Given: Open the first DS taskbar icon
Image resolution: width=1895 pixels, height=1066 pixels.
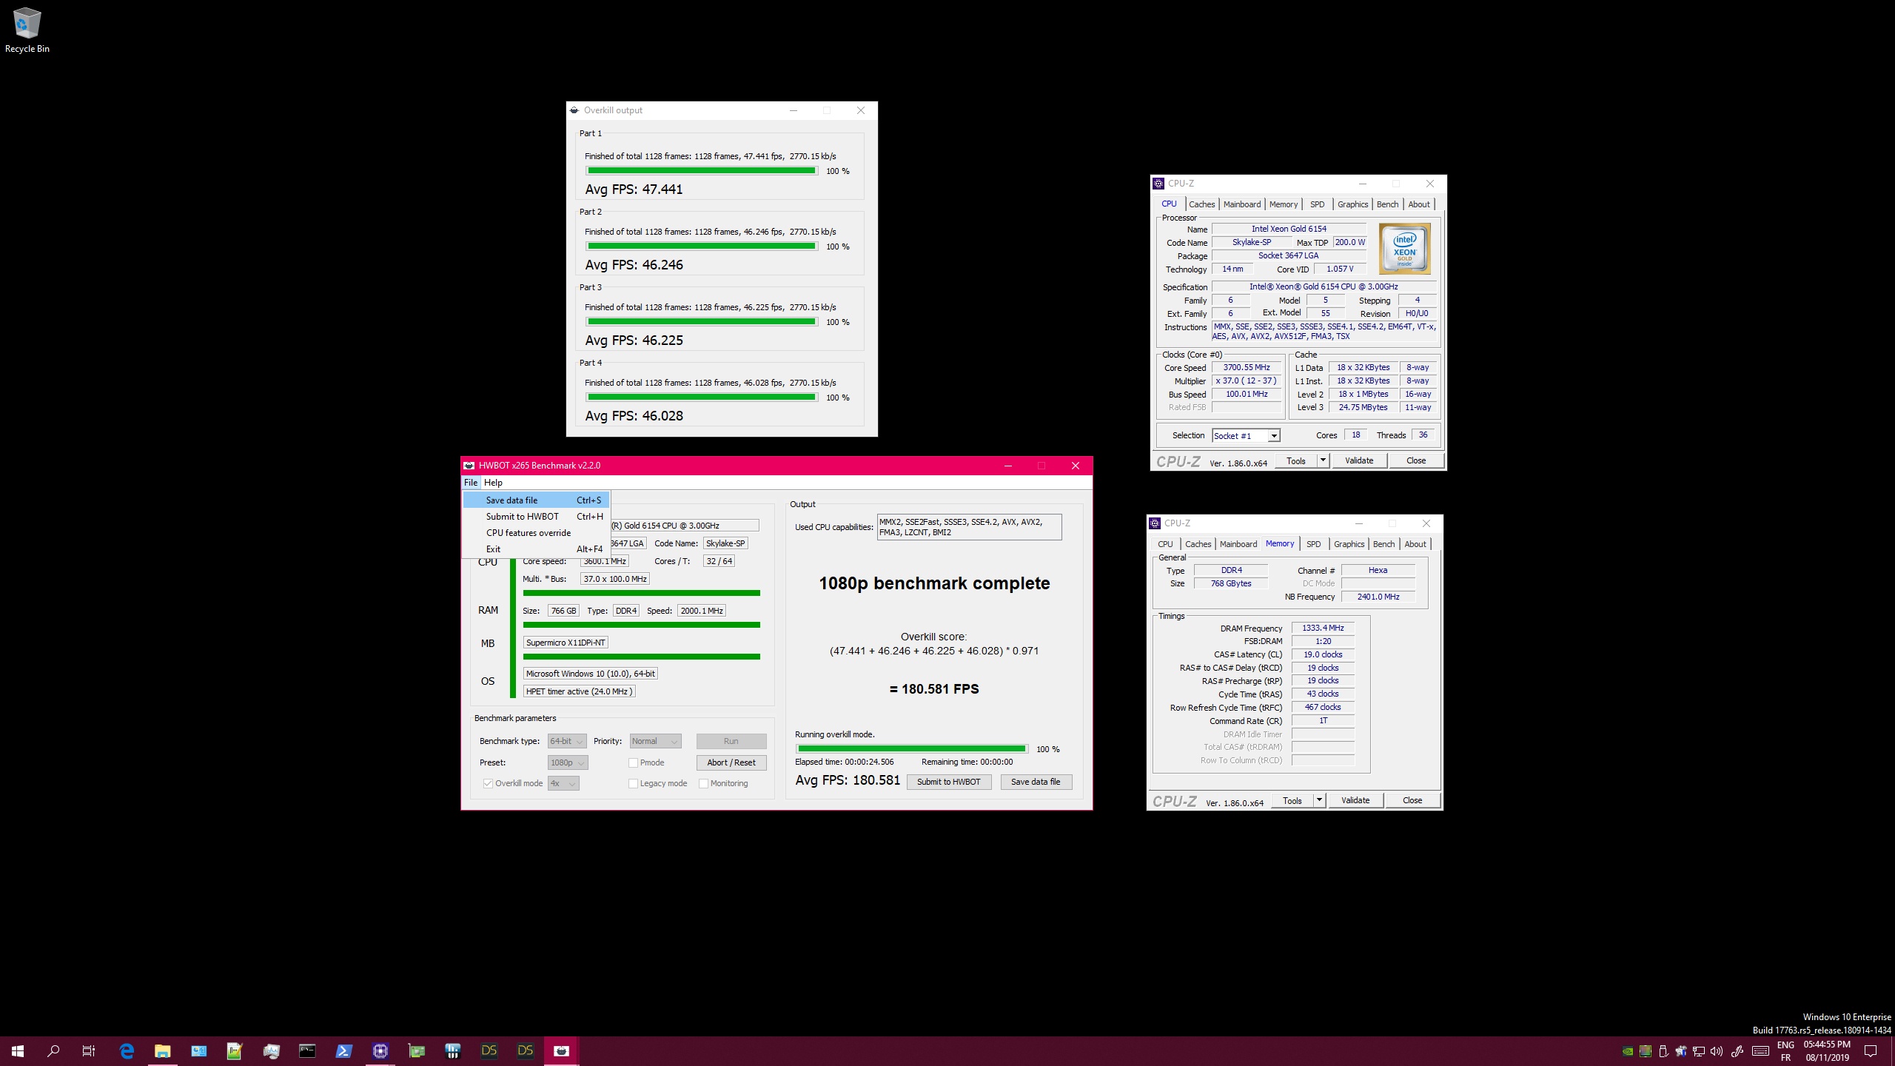Looking at the screenshot, I should pos(489,1050).
